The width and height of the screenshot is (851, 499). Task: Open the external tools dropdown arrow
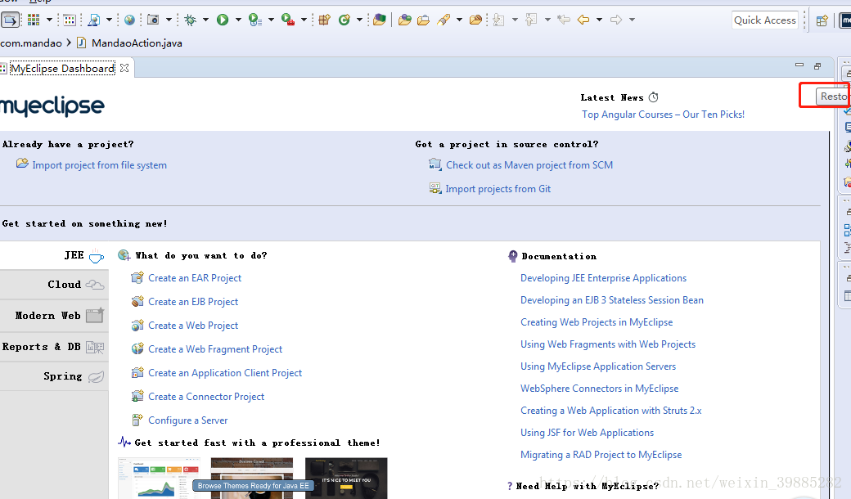point(304,20)
